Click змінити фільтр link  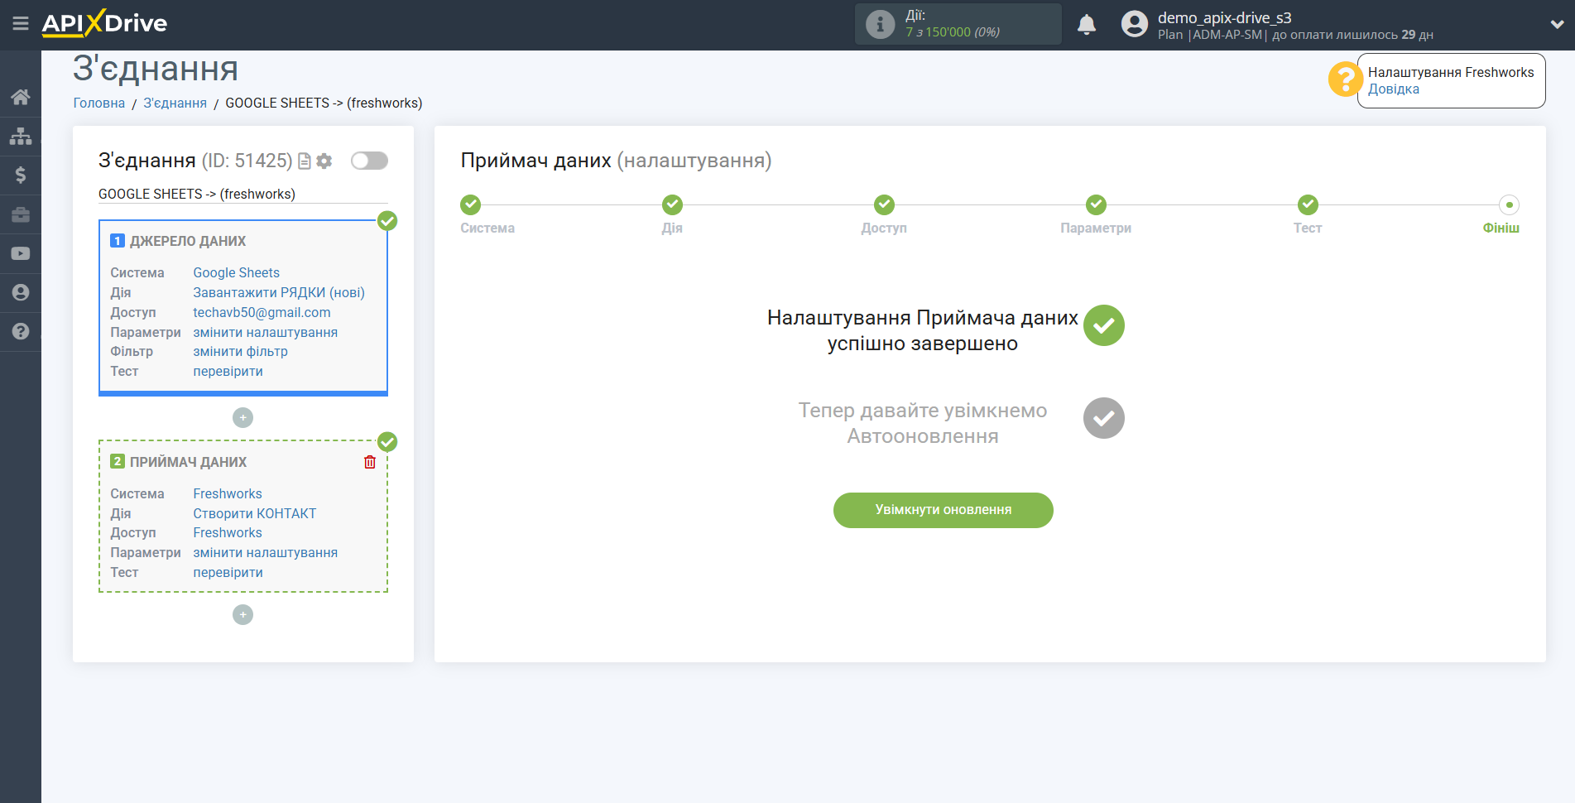240,352
